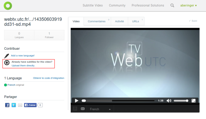Play the WebTV UTC video
This screenshot has width=206, height=119.
tap(77, 101)
